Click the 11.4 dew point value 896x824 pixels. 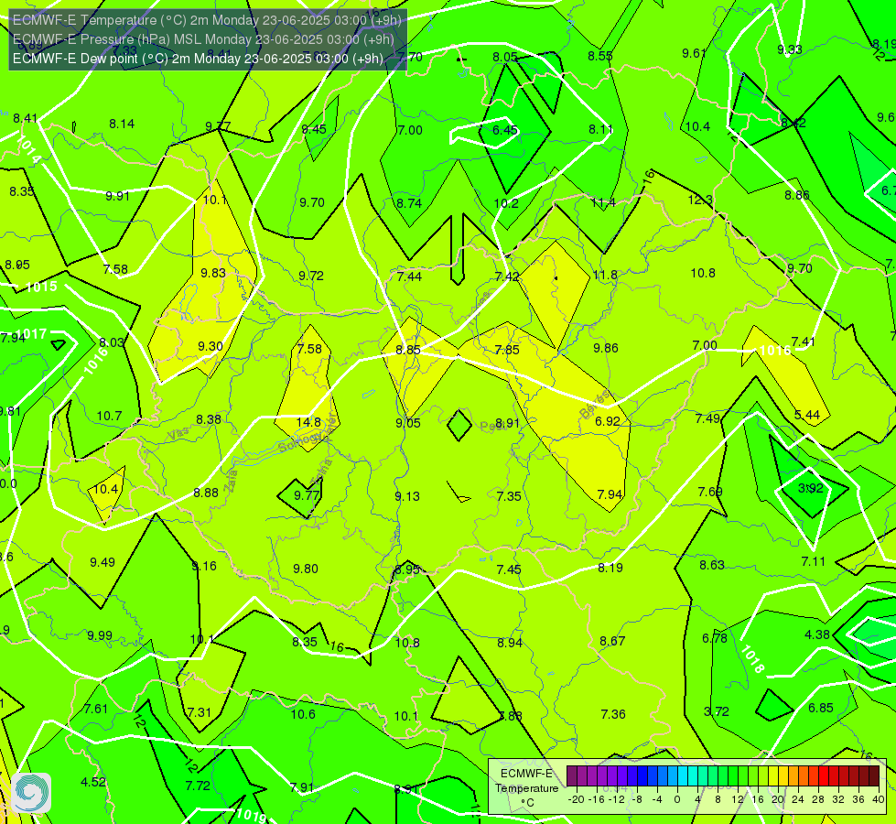(x=603, y=203)
